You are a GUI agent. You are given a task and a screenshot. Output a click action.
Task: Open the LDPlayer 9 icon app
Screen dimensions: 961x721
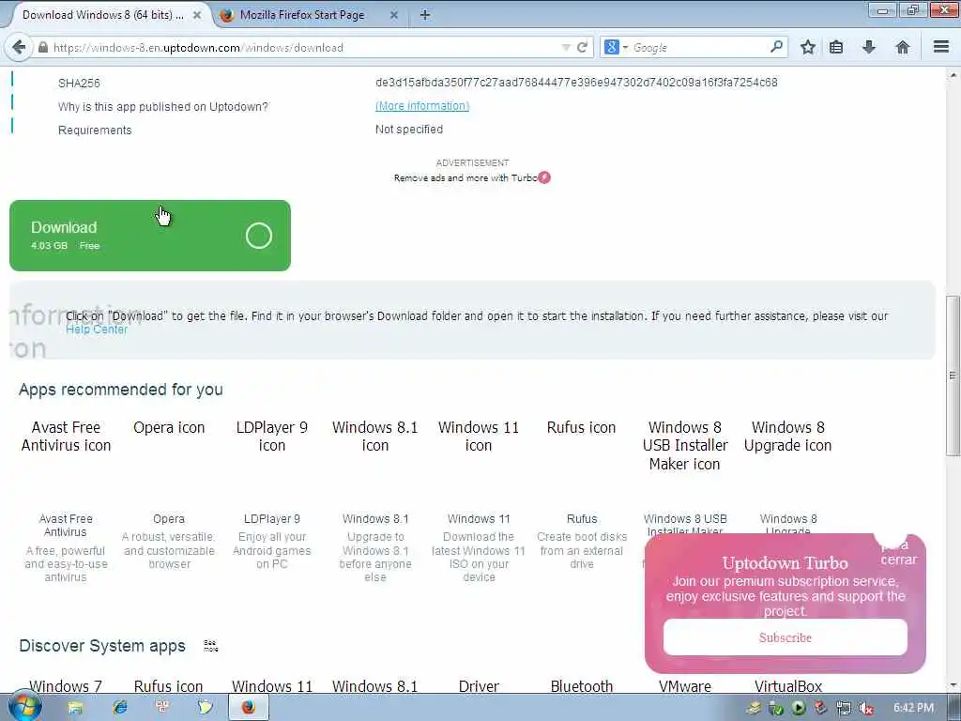[272, 436]
